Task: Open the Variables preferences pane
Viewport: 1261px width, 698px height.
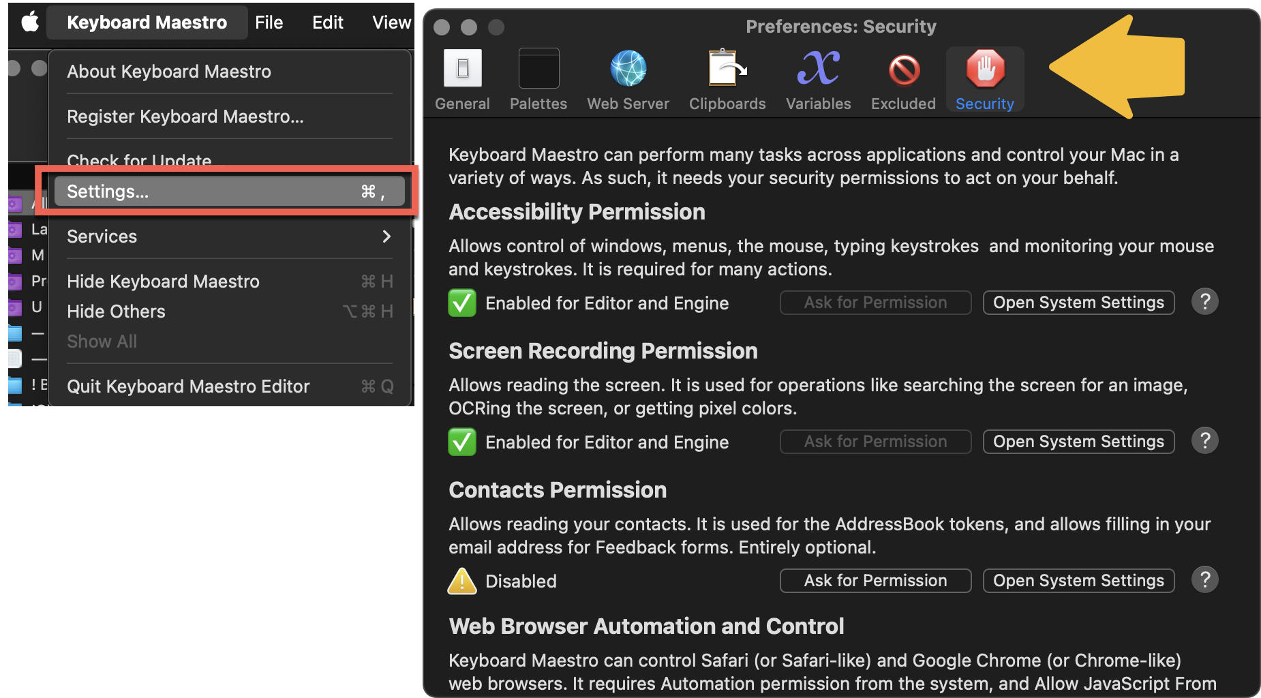Action: pos(818,80)
